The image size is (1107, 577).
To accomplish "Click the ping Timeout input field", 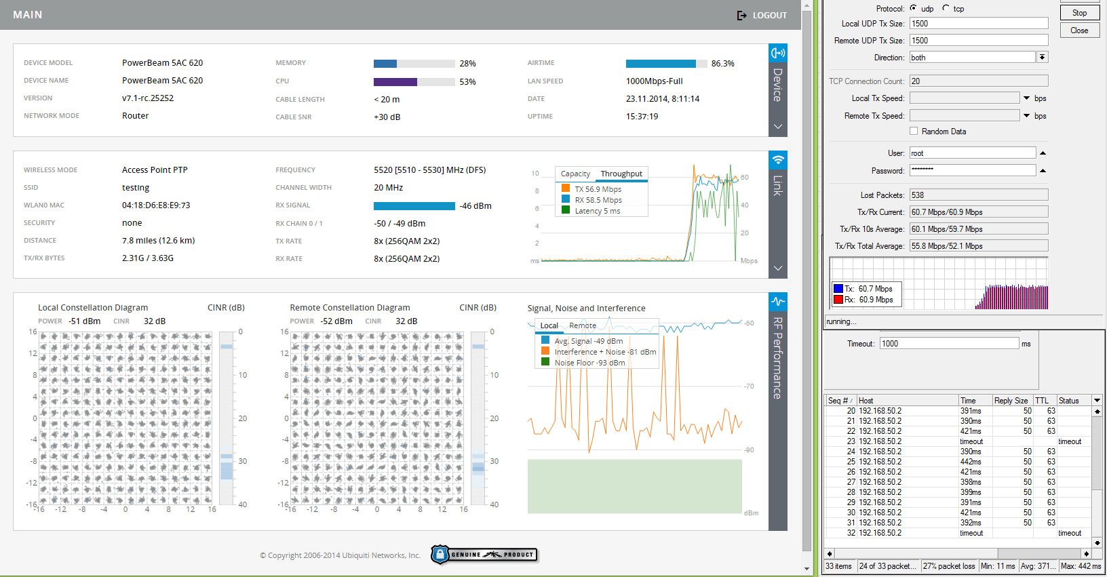I will click(x=949, y=344).
